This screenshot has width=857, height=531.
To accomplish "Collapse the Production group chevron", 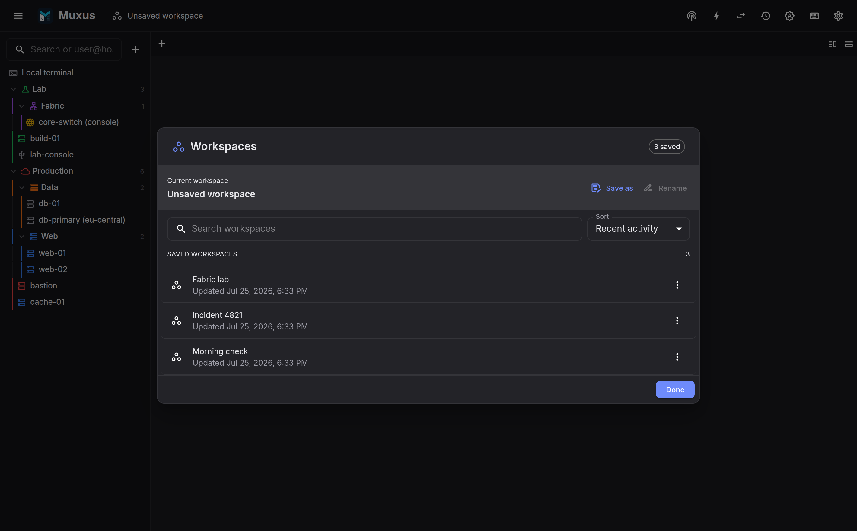I will (x=13, y=171).
